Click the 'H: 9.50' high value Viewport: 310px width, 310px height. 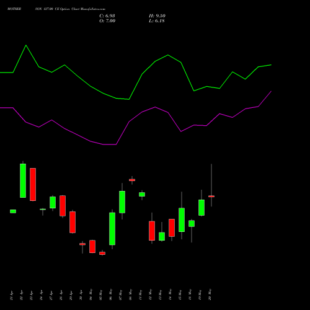(157, 16)
